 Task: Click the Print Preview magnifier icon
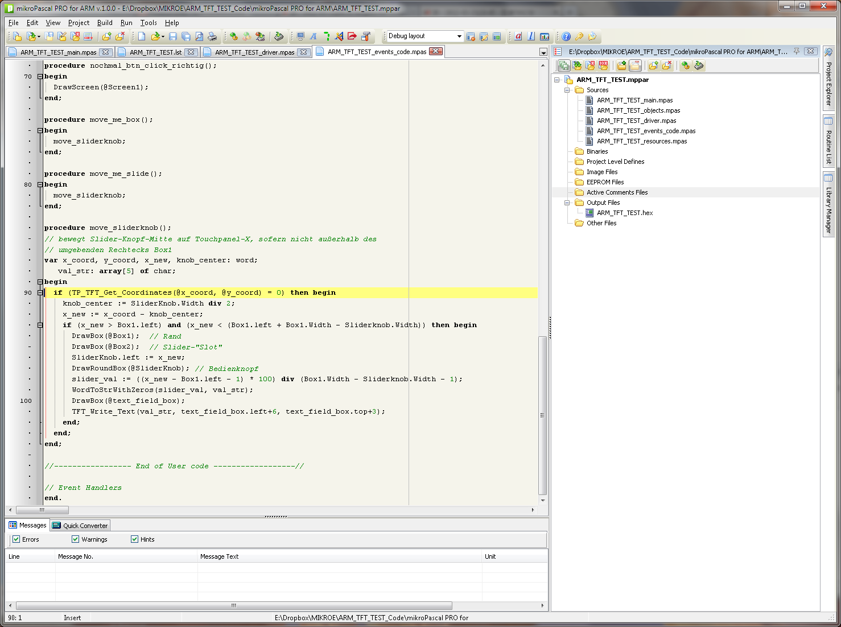[199, 36]
